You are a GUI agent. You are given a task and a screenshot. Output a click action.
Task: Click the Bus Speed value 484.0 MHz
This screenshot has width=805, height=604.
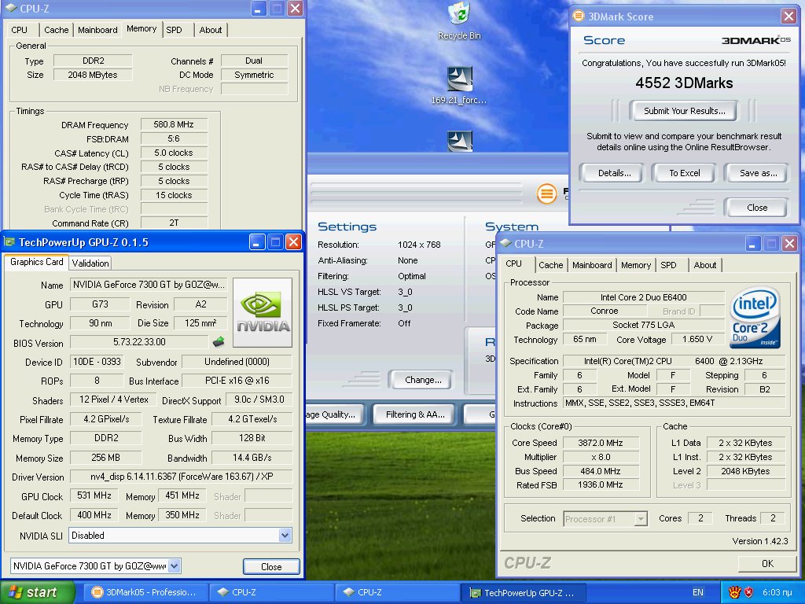click(x=601, y=471)
